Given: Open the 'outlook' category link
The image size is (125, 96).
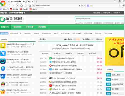Looking at the screenshot, I should click(28, 33).
